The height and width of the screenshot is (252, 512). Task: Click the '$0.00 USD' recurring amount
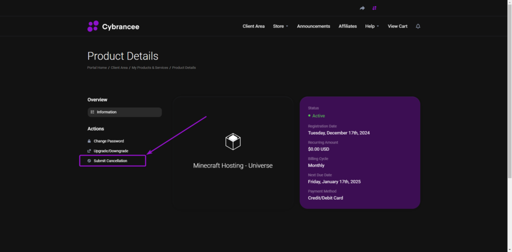coord(318,149)
